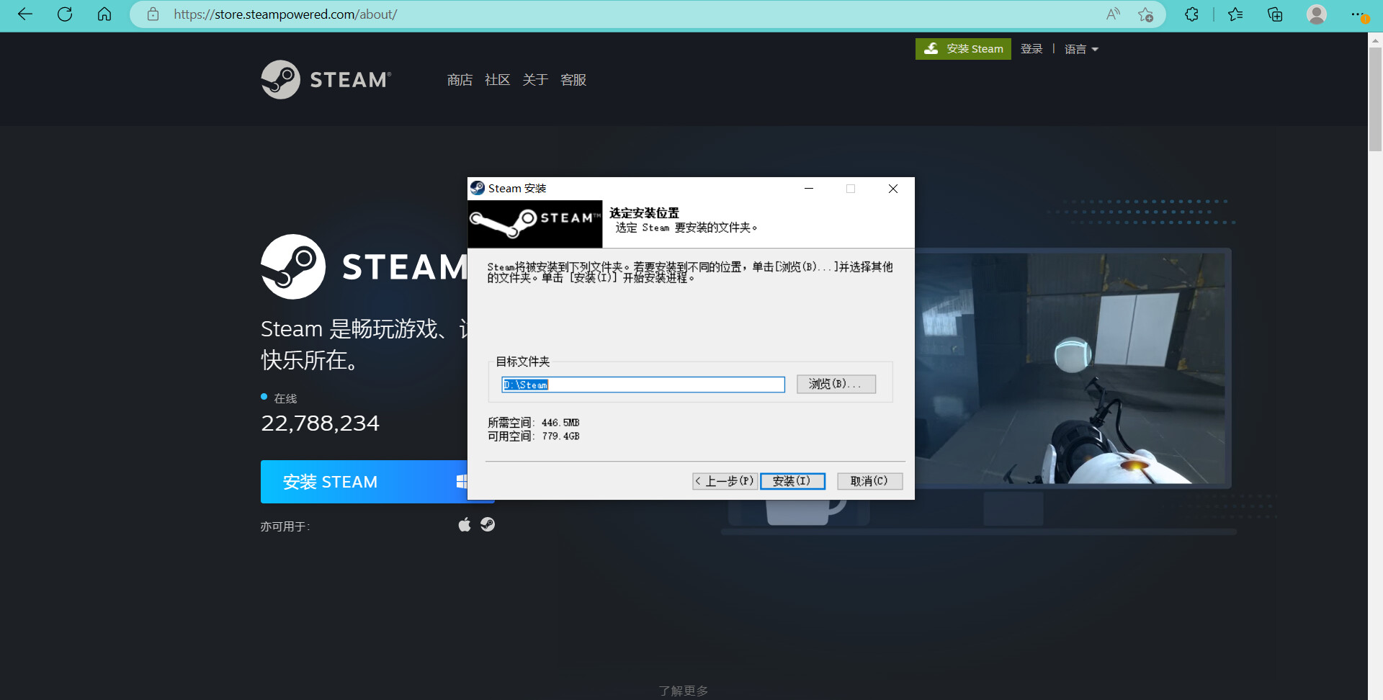Click the SteamOS icon under 亦可用于
Image resolution: width=1383 pixels, height=700 pixels.
pos(488,524)
